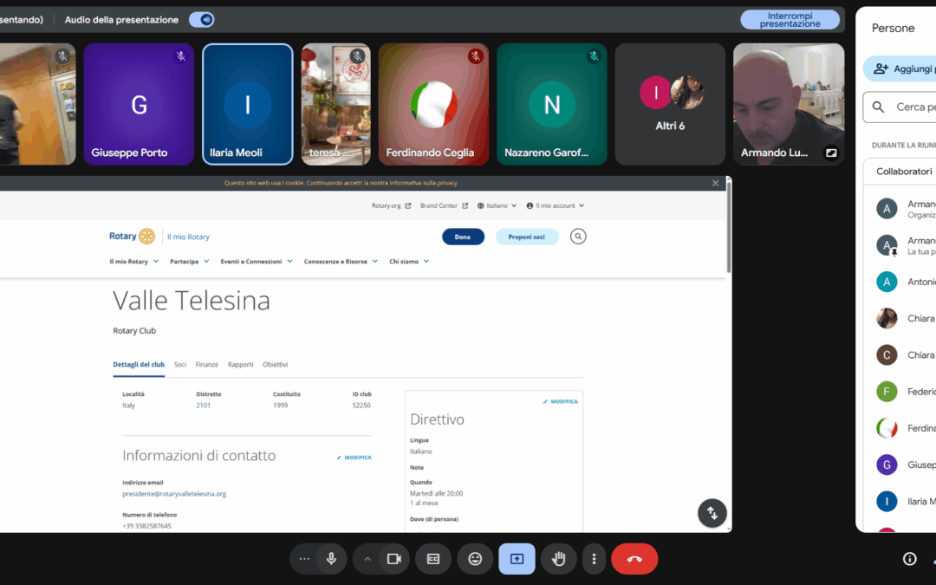Select Giuseppe in the people list
Screen dimensions: 936x585
(906, 465)
